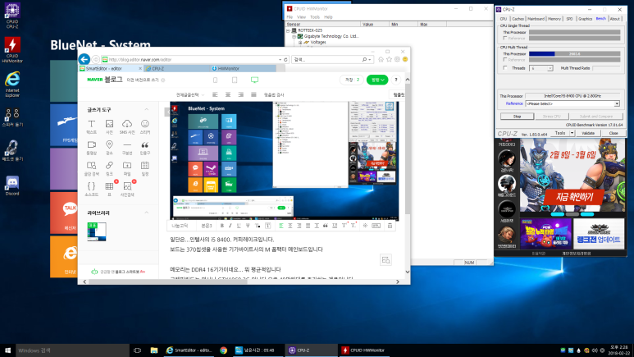Open the font name dropdown in the editor toolbar

tap(180, 226)
